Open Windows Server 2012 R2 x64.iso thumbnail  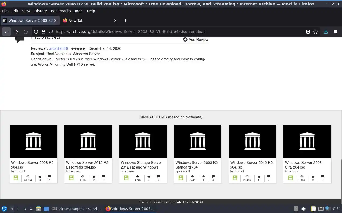pos(252,142)
